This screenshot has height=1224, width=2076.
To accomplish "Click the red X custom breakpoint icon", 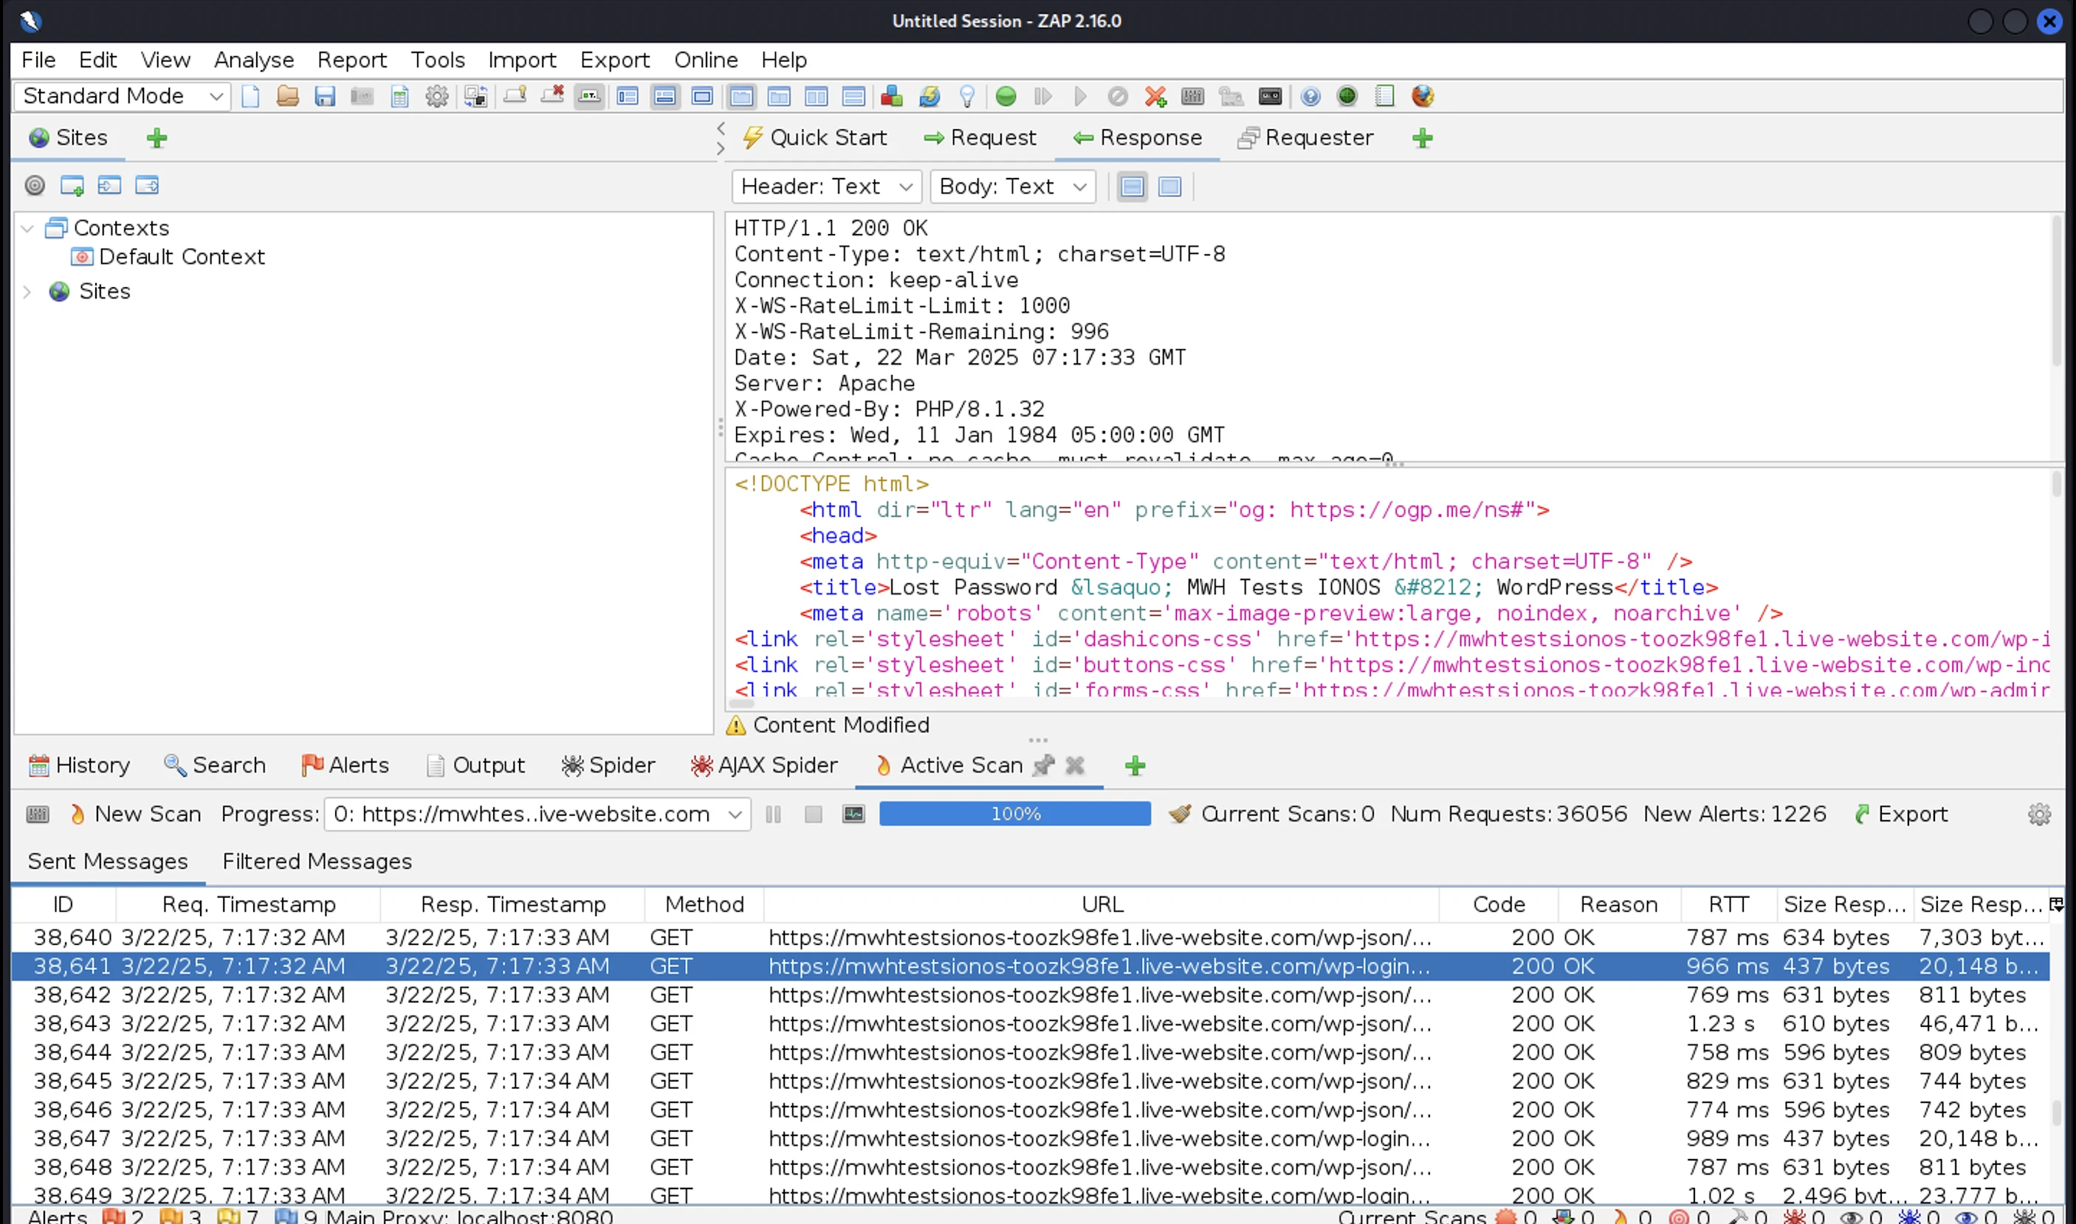I will (1155, 97).
